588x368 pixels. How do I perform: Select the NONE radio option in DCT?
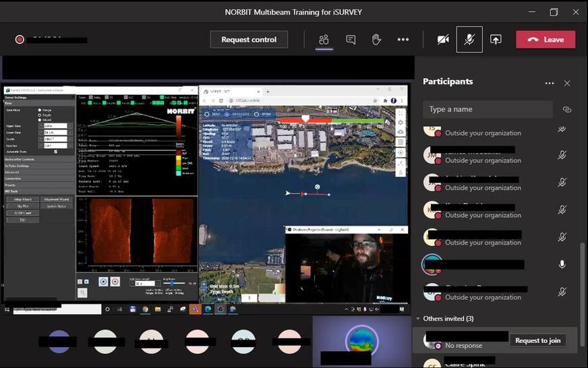tap(256, 114)
